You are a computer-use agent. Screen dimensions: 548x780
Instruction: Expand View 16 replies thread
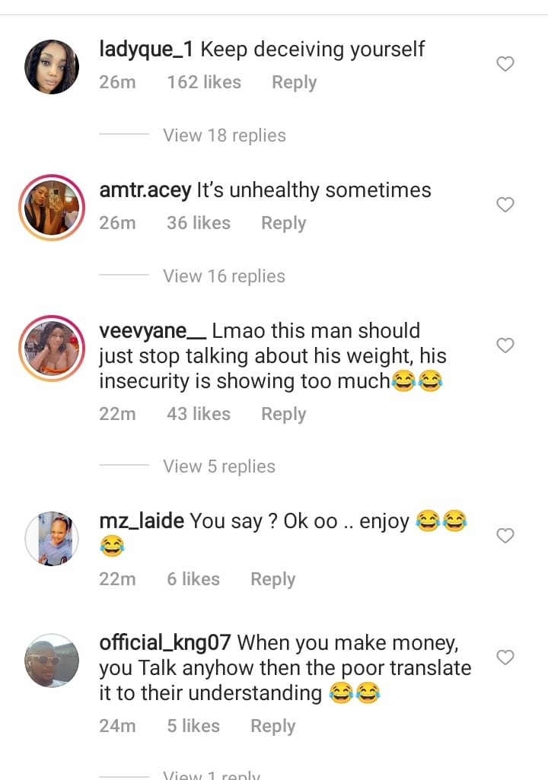click(224, 276)
